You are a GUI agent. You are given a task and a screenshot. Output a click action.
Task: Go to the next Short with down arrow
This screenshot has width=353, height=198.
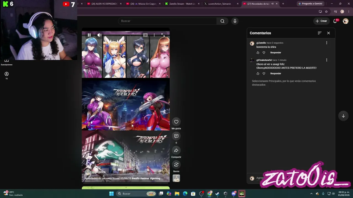pyautogui.click(x=343, y=116)
